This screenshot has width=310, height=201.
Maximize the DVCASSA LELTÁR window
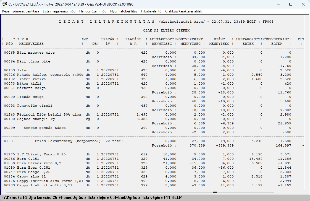click(x=291, y=4)
